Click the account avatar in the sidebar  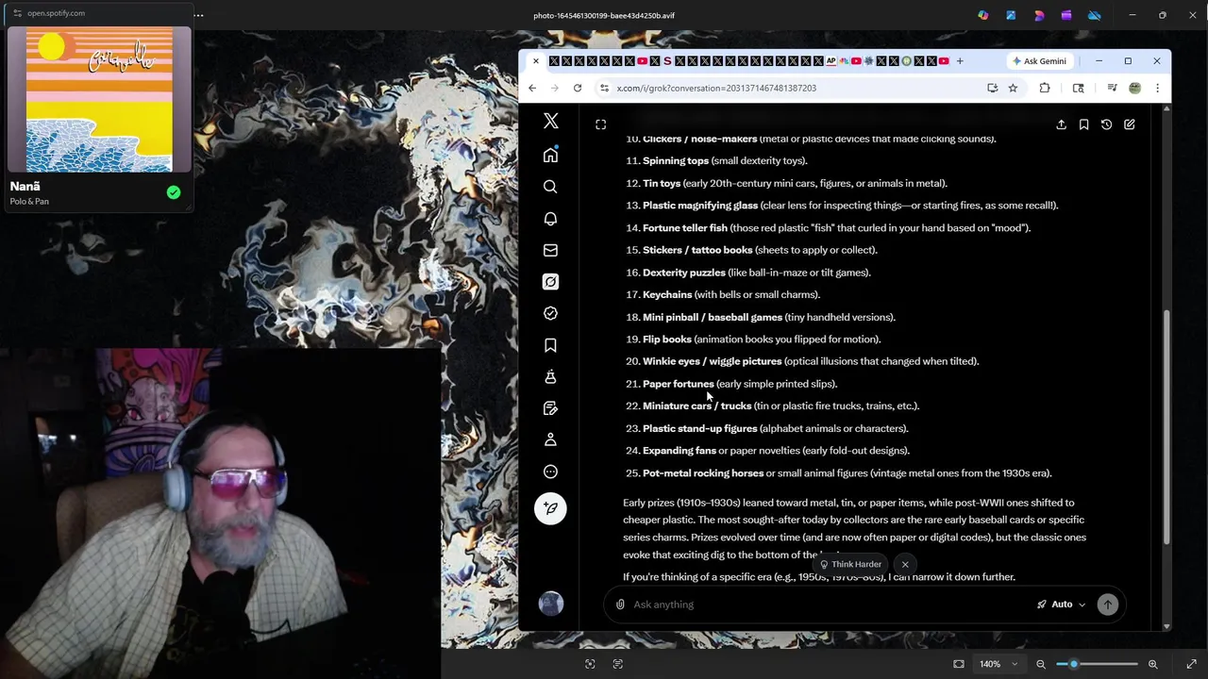pos(550,604)
